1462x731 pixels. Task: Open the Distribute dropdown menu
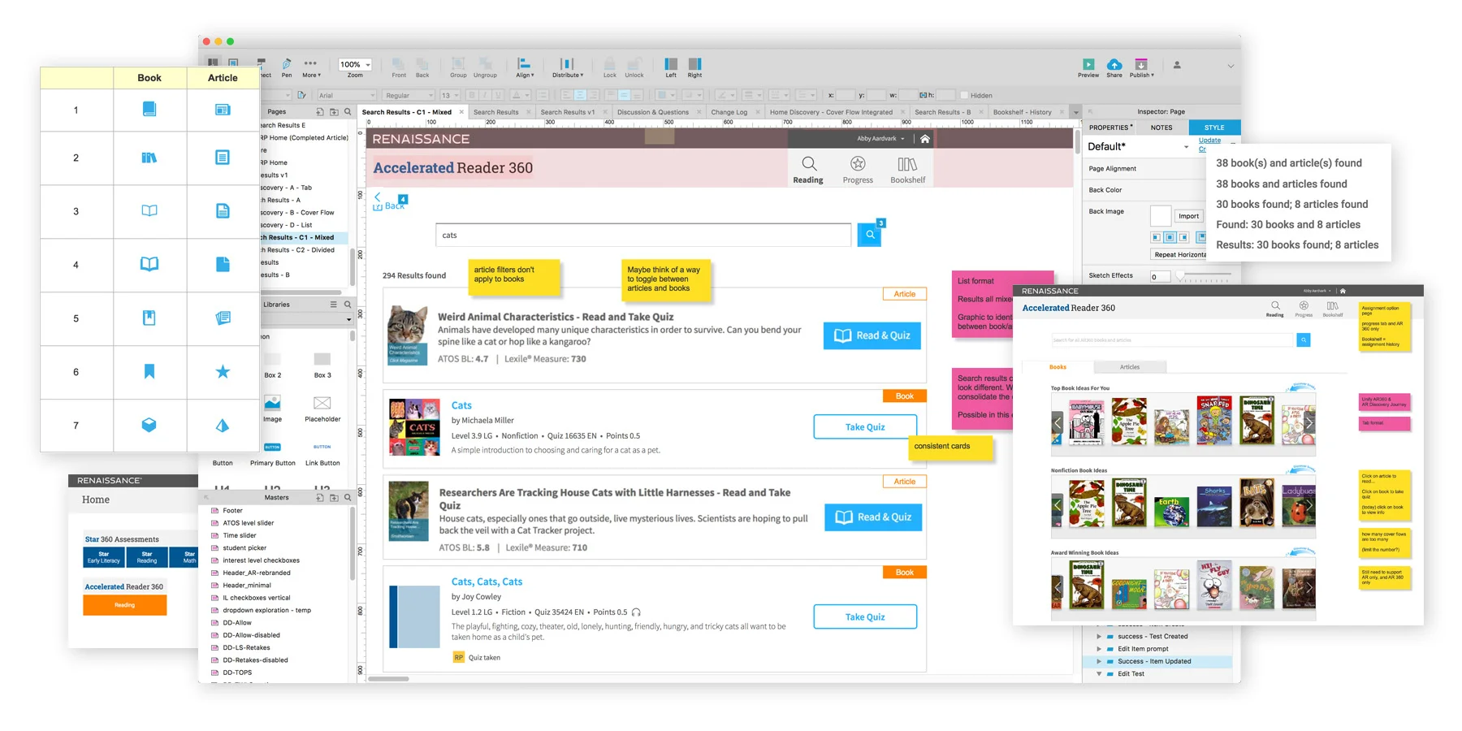click(x=568, y=67)
